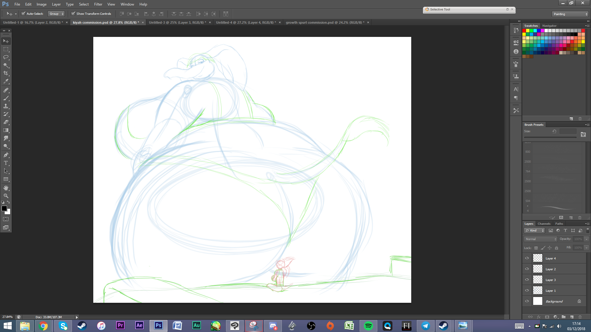Viewport: 591px width, 332px height.
Task: Toggle the Auto-Select checkbox
Action: pos(23,14)
